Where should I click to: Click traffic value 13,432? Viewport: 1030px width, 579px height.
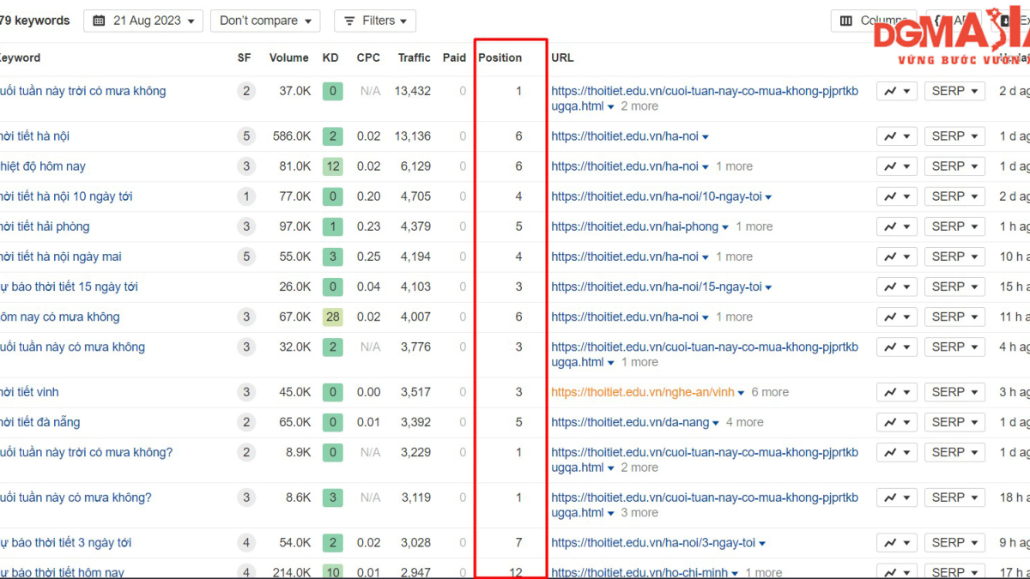[413, 91]
